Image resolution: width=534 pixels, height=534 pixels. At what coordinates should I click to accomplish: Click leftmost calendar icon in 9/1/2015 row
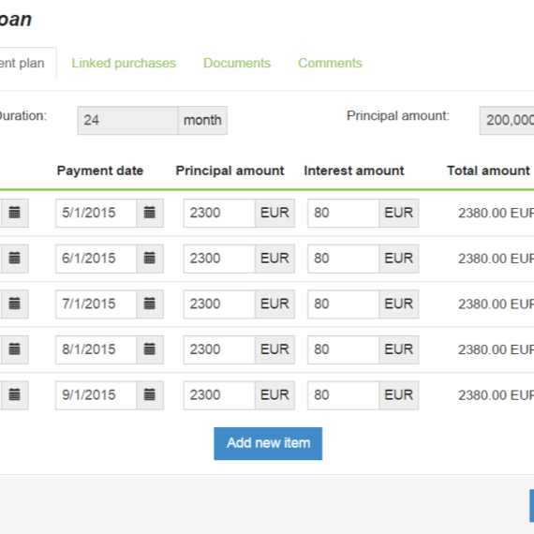tap(15, 395)
